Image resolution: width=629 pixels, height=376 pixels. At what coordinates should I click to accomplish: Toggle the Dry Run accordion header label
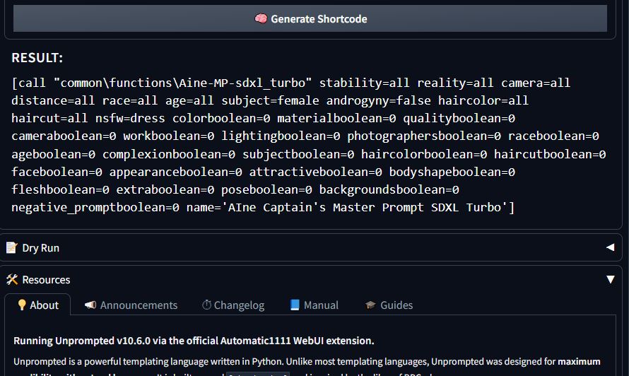(41, 247)
